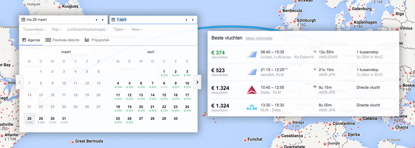The height and width of the screenshot is (148, 415).
Task: Pick 30 maart priced €523
Action: click(52, 120)
